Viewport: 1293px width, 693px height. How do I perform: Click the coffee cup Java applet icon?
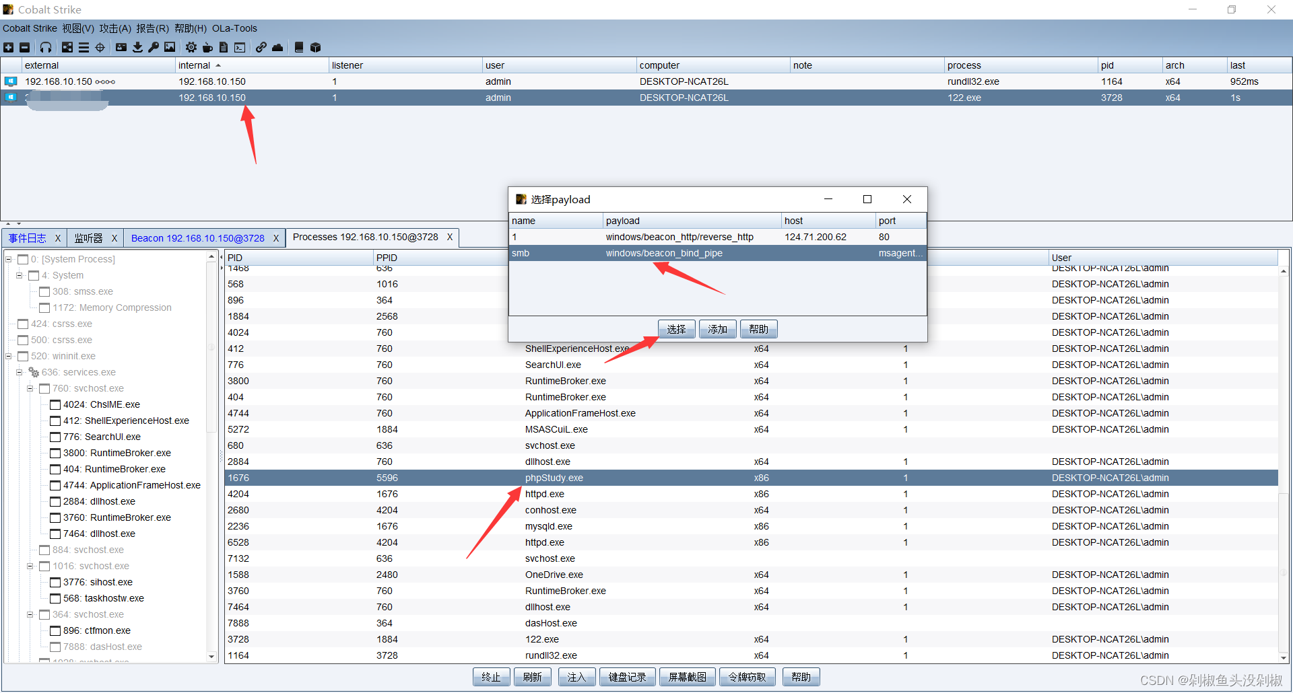tap(207, 47)
